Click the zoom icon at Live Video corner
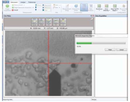130x102 pixels. (x=92, y=19)
